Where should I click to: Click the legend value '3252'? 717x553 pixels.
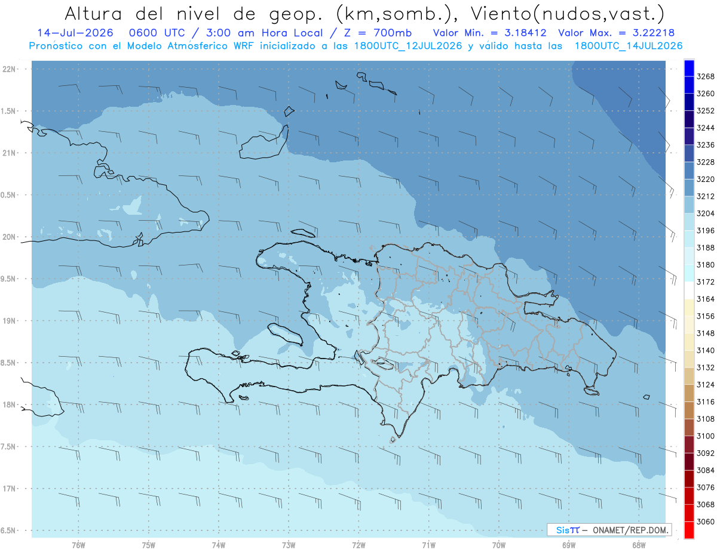[705, 111]
